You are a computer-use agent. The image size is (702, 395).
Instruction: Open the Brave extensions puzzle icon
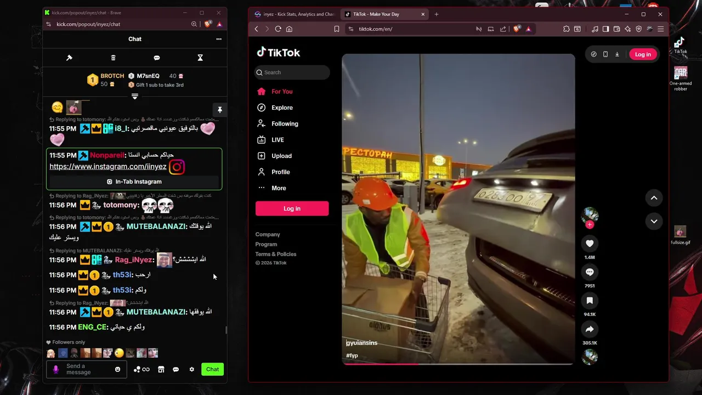click(x=567, y=29)
